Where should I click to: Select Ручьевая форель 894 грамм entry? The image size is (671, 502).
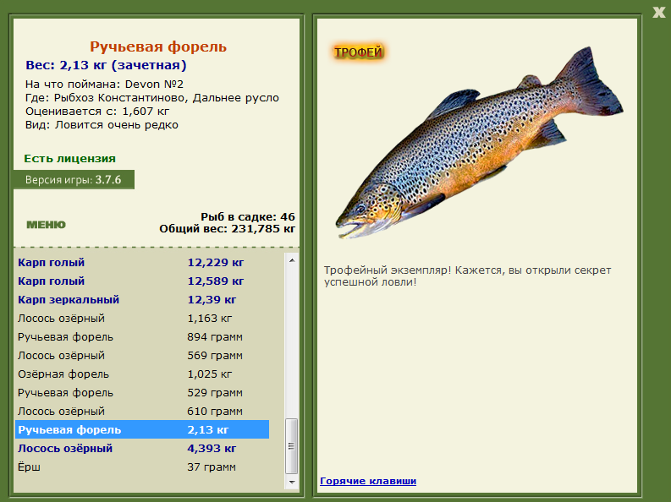tap(142, 336)
